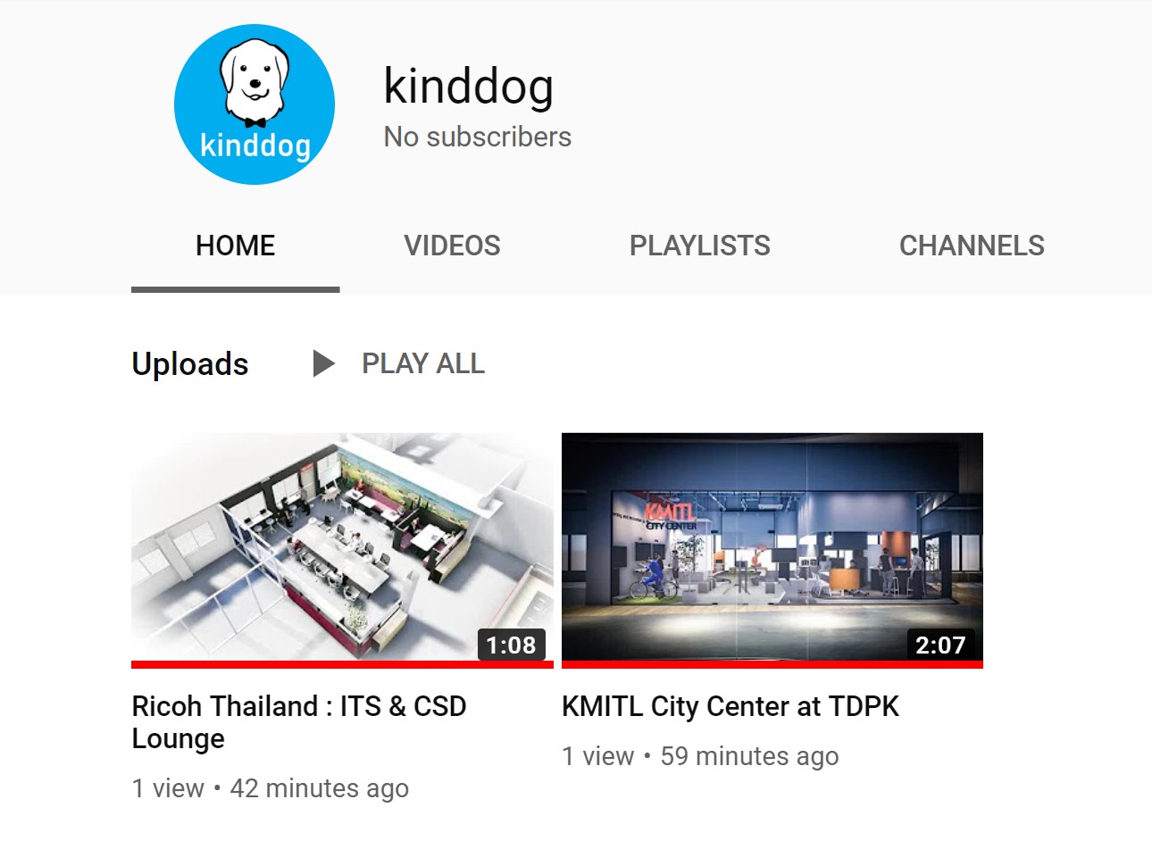Click '1 view • 59 minutes ago' metadata
The width and height of the screenshot is (1152, 866).
tap(700, 756)
